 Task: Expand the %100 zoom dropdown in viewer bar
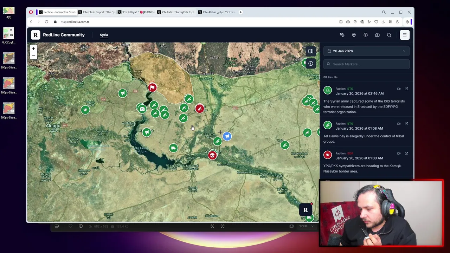(x=306, y=226)
